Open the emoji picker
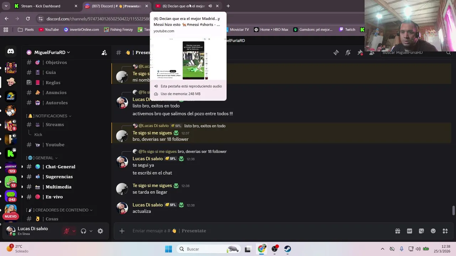The width and height of the screenshot is (456, 256). click(x=433, y=231)
